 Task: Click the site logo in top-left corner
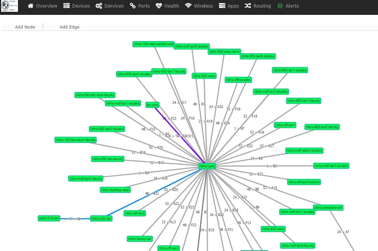coord(9,6)
